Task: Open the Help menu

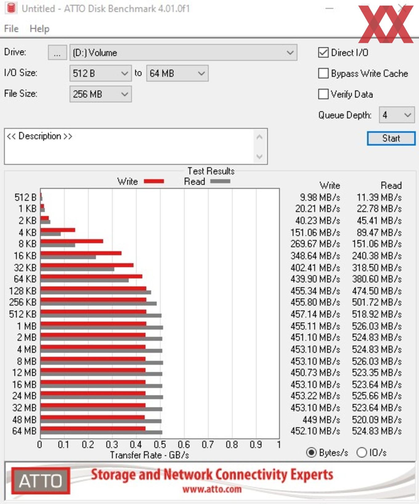Action: coord(39,29)
